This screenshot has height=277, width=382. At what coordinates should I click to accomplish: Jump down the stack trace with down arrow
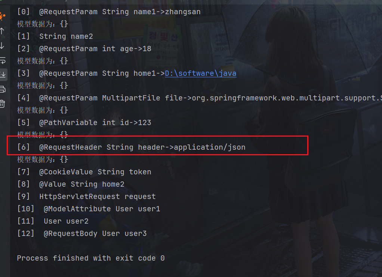click(2, 46)
